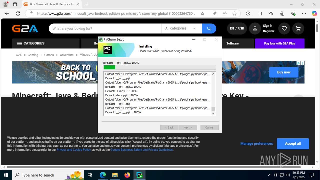320x180 pixels.
Task: Enable Read aloud in address bar
Action: 224,13
